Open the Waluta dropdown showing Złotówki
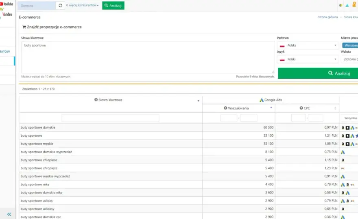 tap(349, 59)
